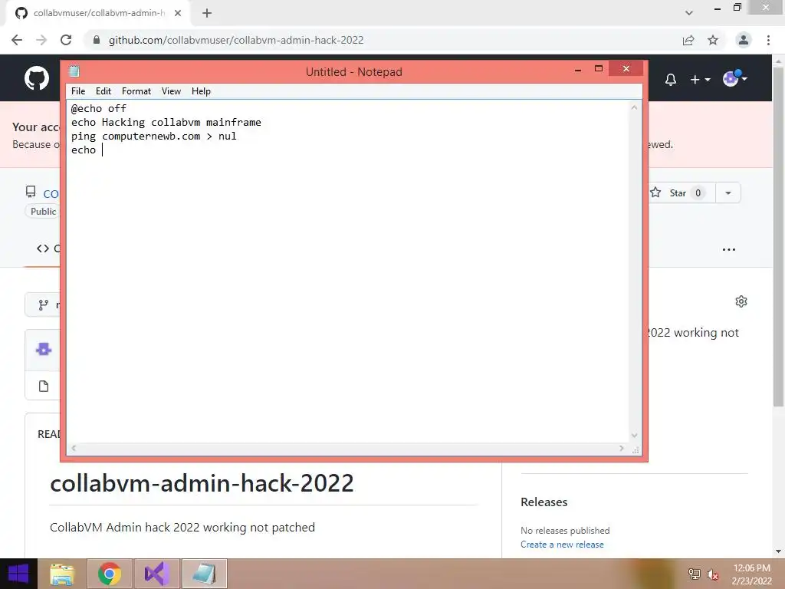The height and width of the screenshot is (589, 785).
Task: Open the Chrome three-dot menu
Action: 768,40
